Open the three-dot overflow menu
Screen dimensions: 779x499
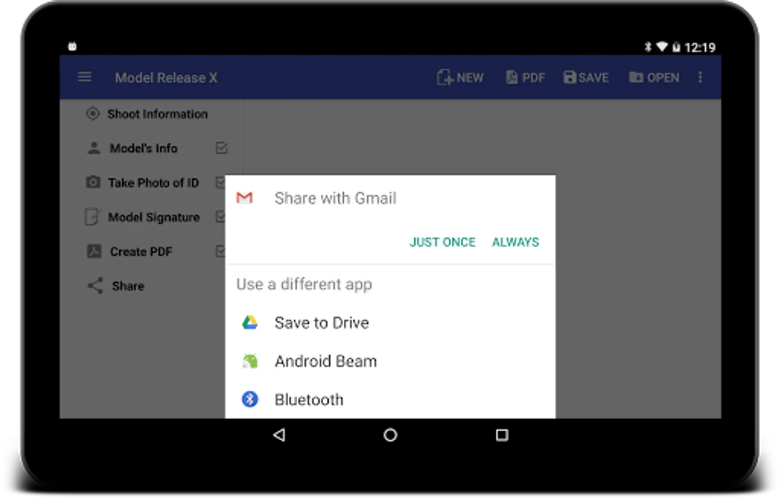click(700, 78)
